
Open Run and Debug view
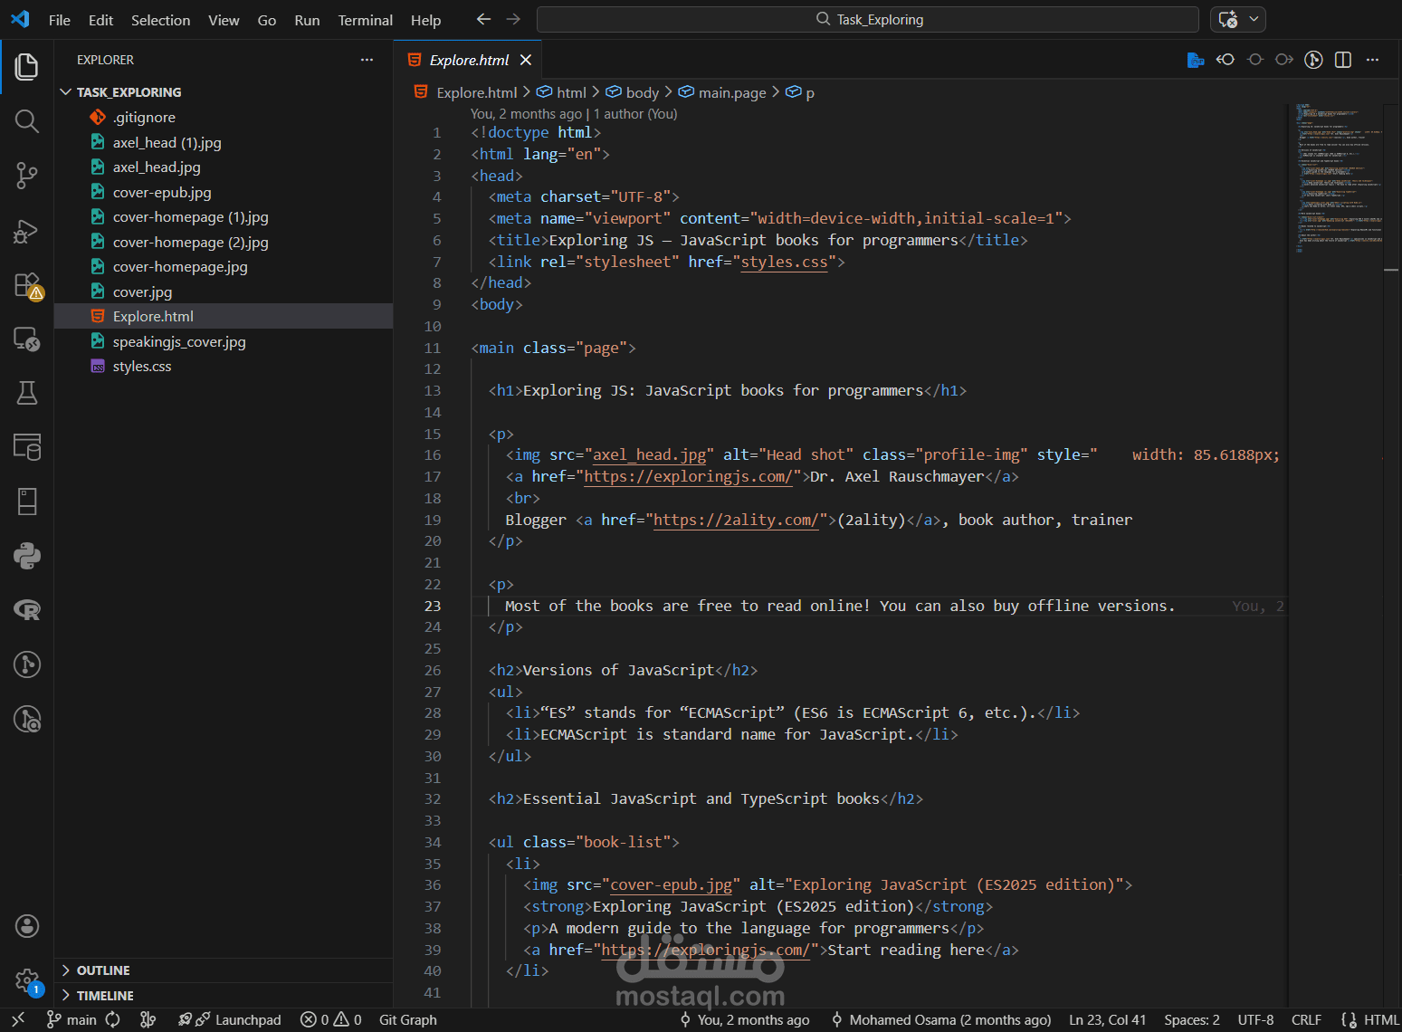pyautogui.click(x=27, y=231)
